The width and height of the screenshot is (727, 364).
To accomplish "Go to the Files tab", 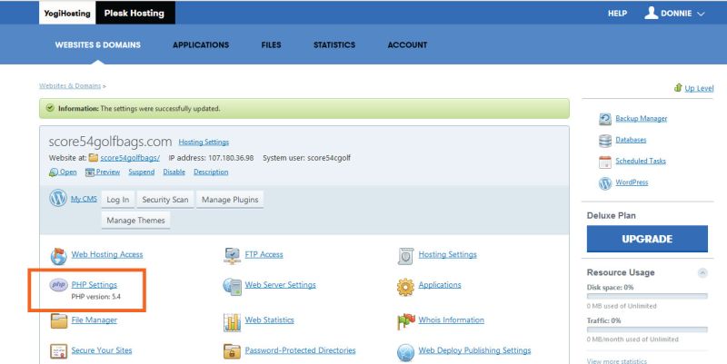I will pyautogui.click(x=271, y=44).
